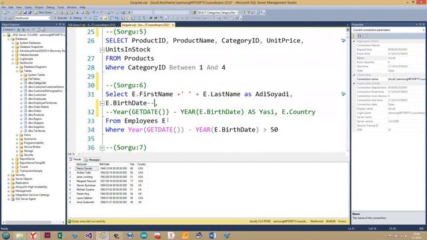Open the find combo box showing SELECT Categories
Viewport: 427px width, 240px height.
pos(218,13)
